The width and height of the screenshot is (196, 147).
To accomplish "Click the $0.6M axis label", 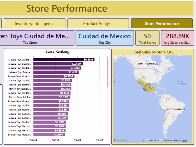I will [x=100, y=140].
